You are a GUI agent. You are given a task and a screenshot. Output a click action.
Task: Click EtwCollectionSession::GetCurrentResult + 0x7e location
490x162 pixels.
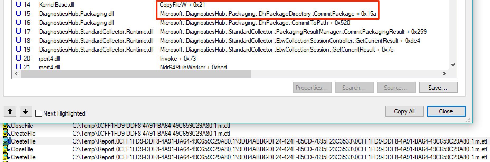click(x=277, y=50)
